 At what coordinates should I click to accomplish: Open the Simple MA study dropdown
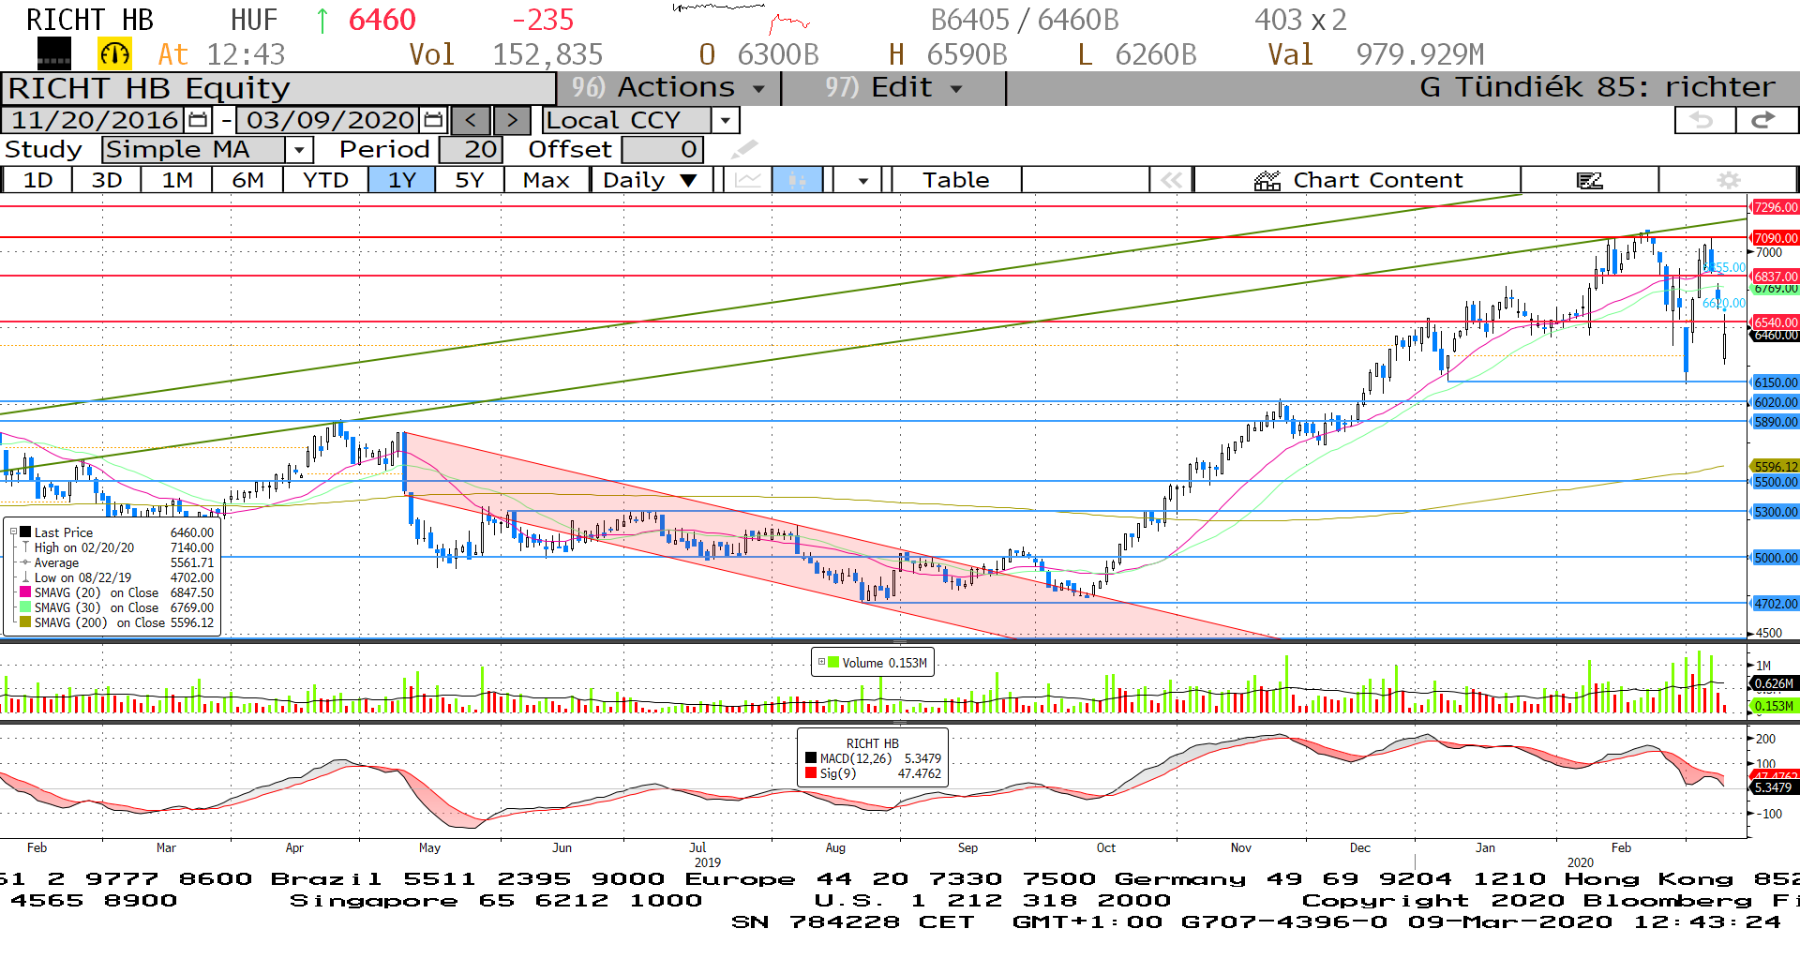(x=299, y=149)
